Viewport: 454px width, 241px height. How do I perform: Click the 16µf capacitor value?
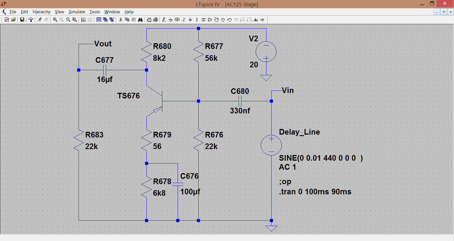(x=105, y=79)
